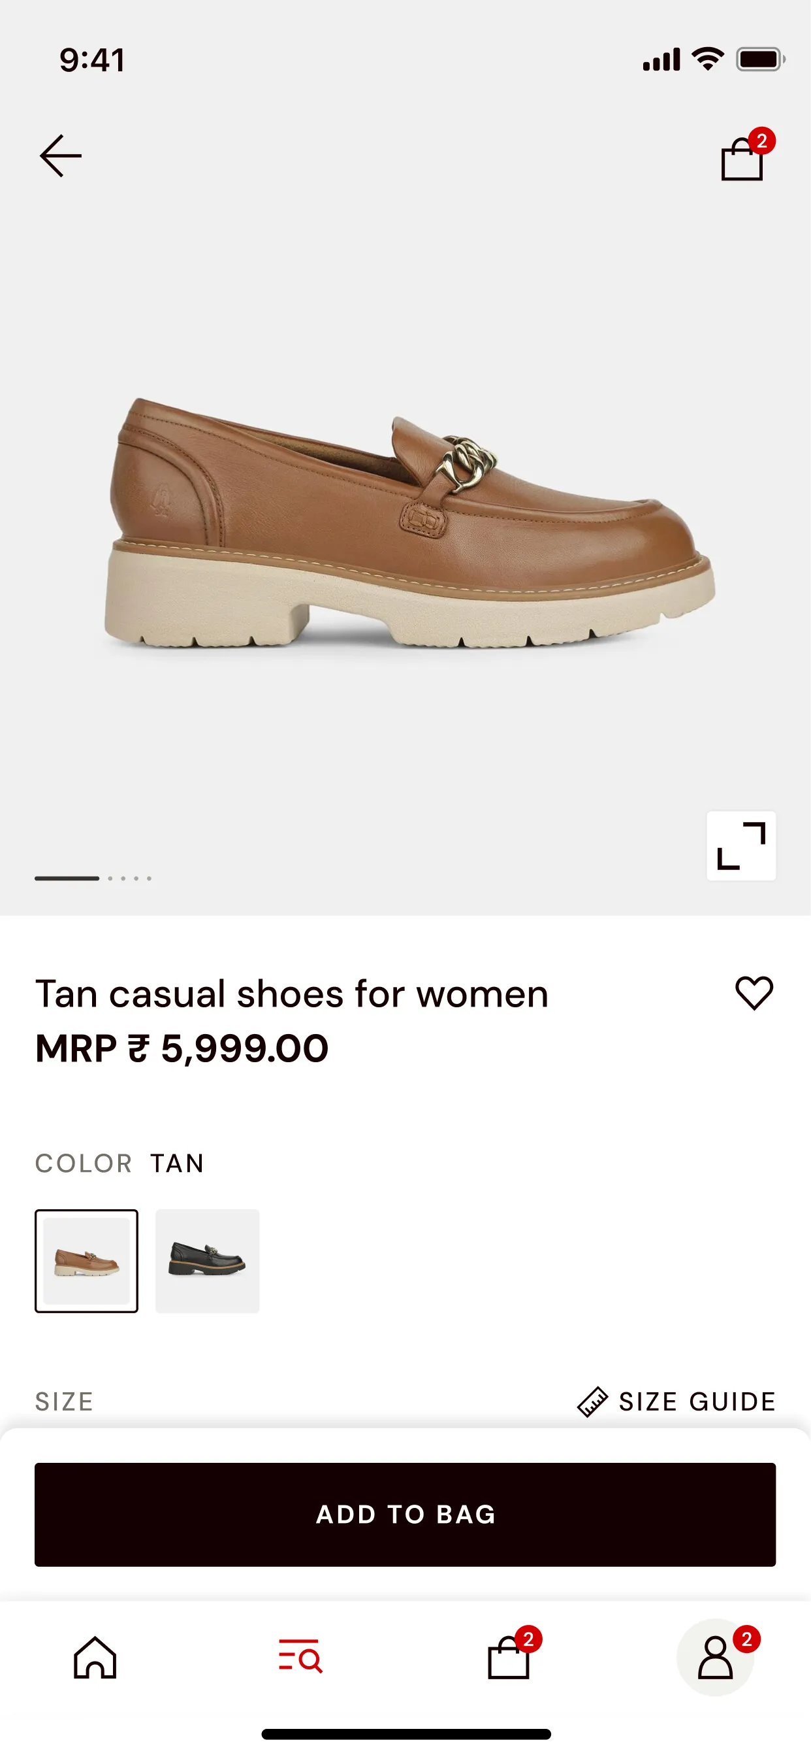The height and width of the screenshot is (1757, 811).
Task: Tap the product title text
Action: 292,994
